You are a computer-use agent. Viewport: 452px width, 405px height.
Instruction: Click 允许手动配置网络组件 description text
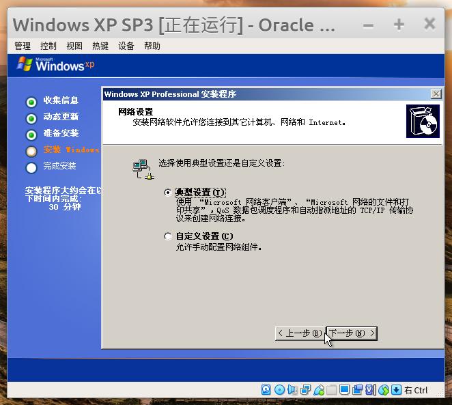tap(218, 247)
